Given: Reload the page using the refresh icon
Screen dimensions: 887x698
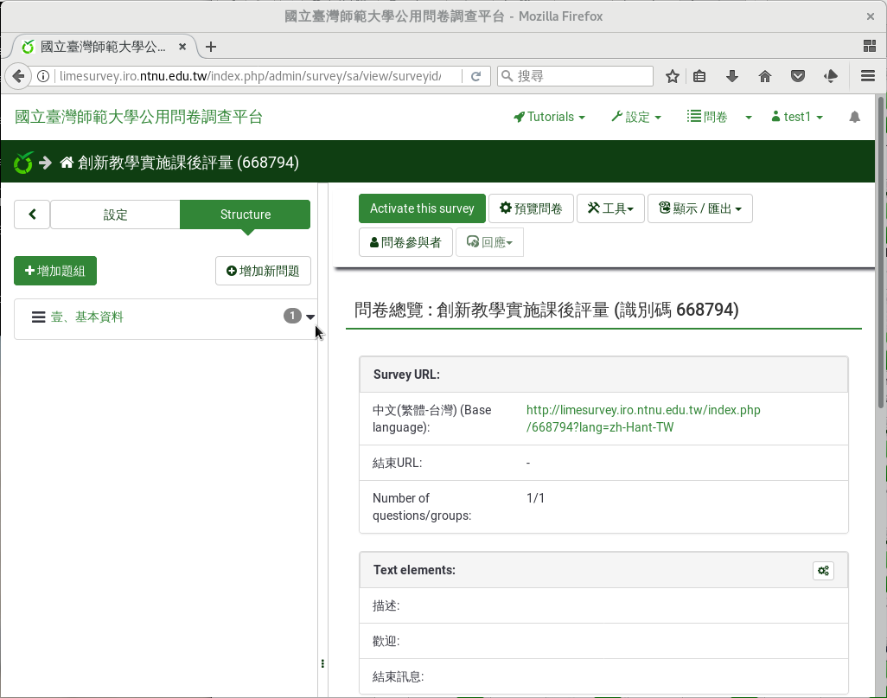Looking at the screenshot, I should pos(475,76).
